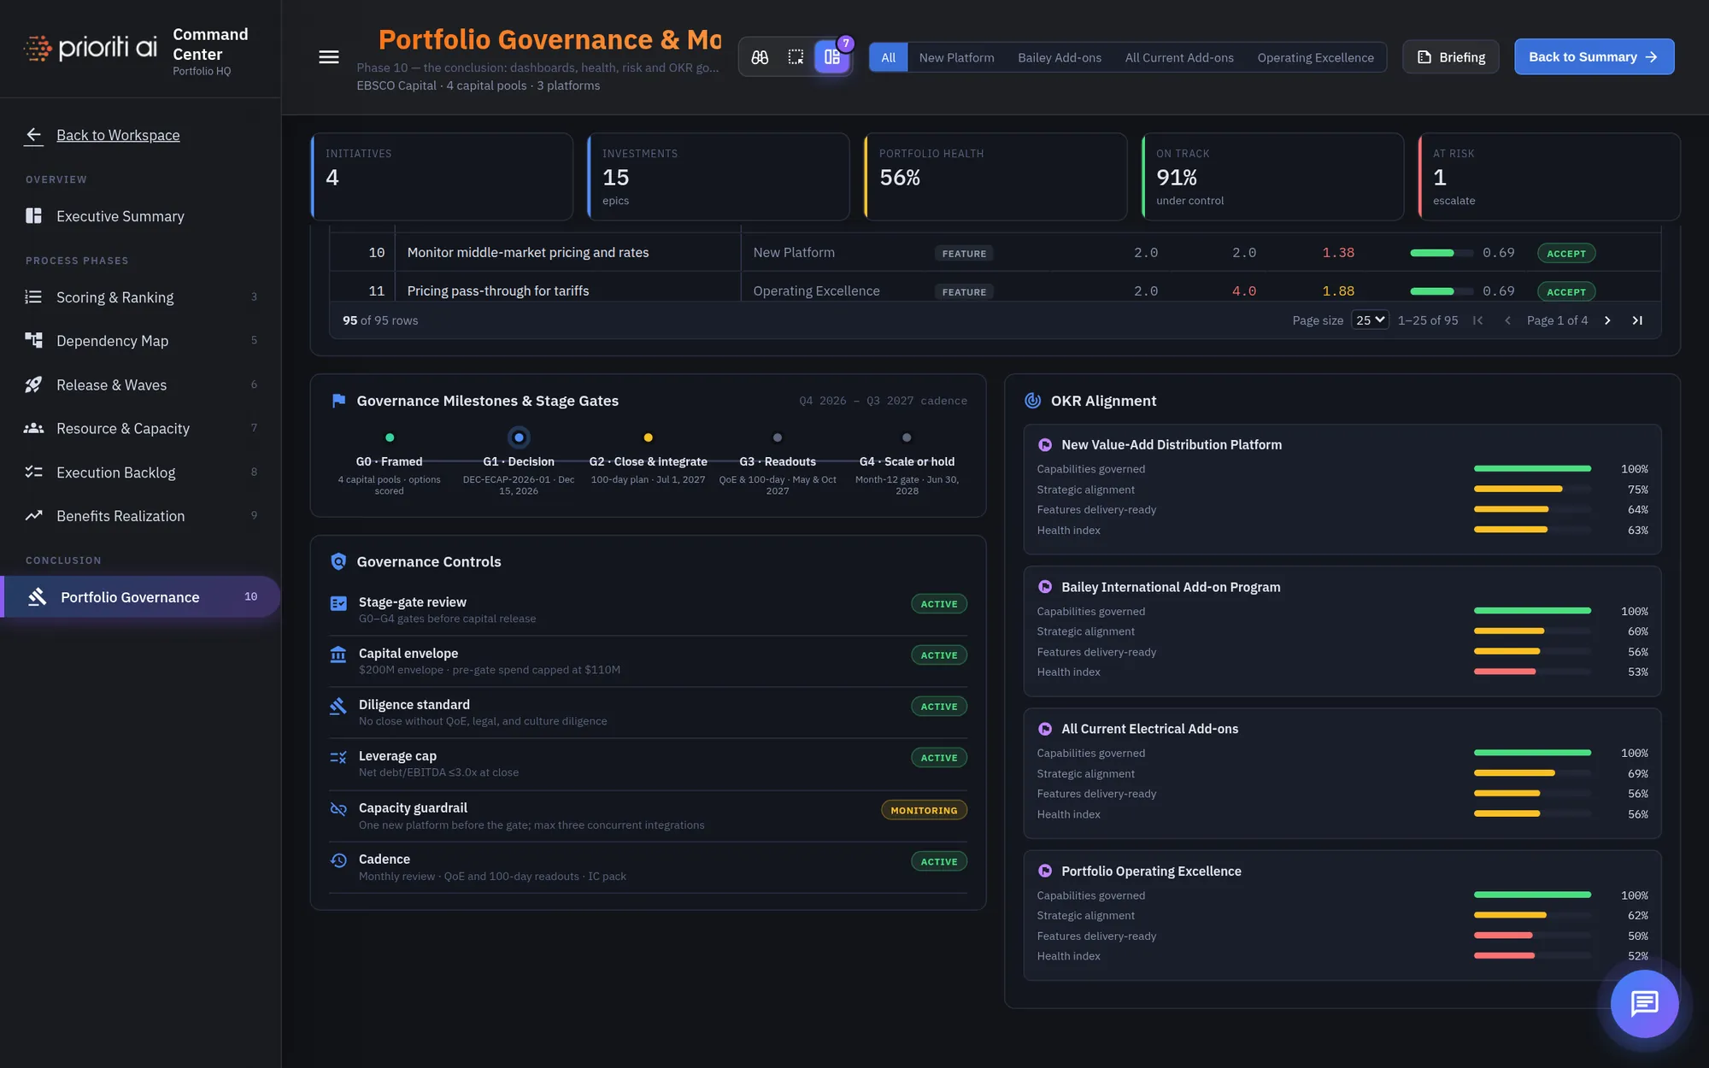Jump to the first page arrow
Image resolution: width=1709 pixels, height=1068 pixels.
tap(1477, 320)
